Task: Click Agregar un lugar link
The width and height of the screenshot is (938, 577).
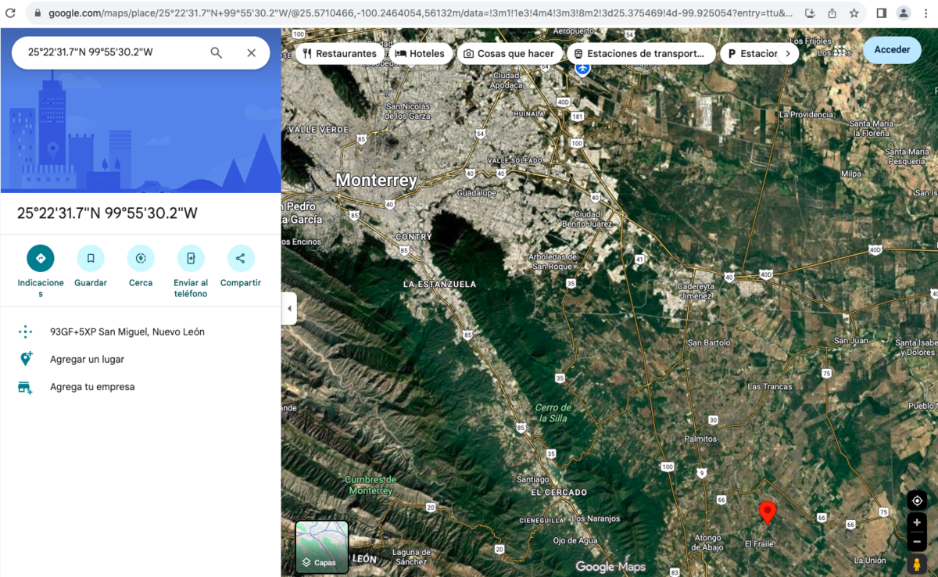Action: pyautogui.click(x=87, y=360)
